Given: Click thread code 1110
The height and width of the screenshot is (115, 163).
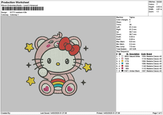Looking at the screenshot, I should point(144,69).
